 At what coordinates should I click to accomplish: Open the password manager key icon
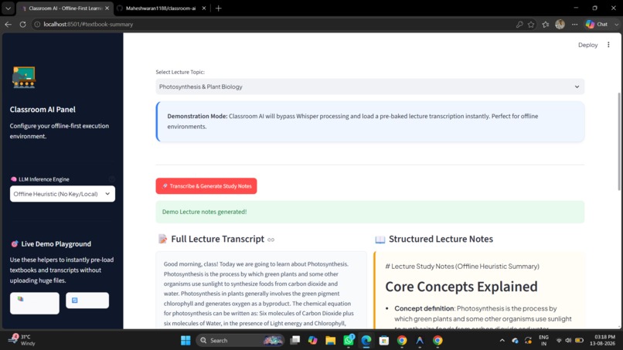(519, 24)
